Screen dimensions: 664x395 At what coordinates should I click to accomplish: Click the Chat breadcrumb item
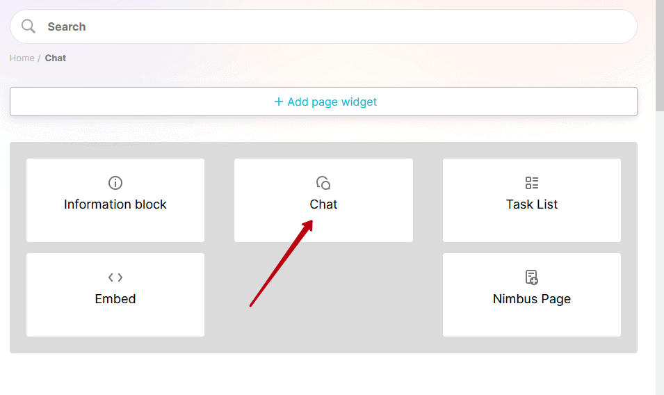pyautogui.click(x=56, y=58)
